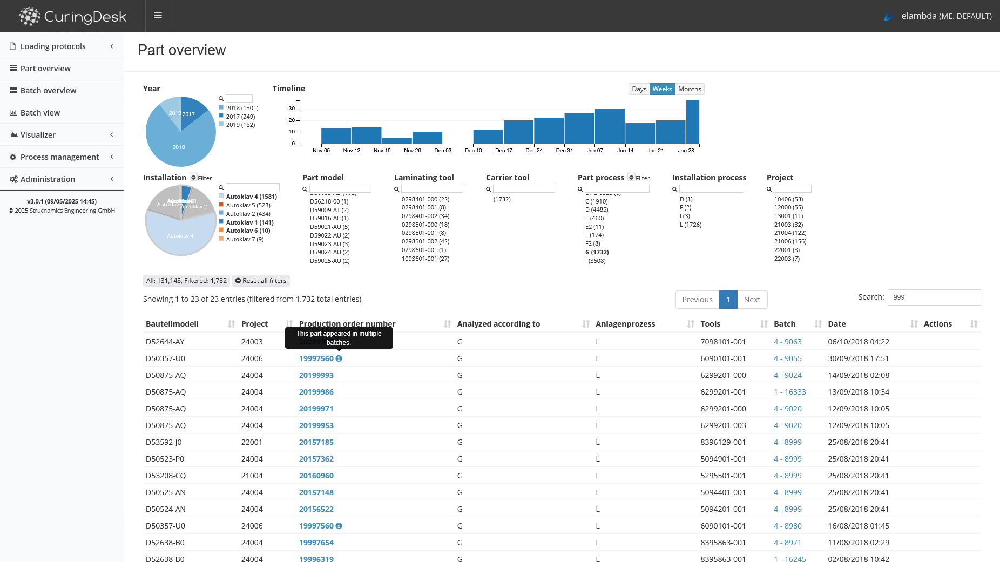Click the Reset all filters button
Viewport: 1000px width, 562px height.
[261, 281]
